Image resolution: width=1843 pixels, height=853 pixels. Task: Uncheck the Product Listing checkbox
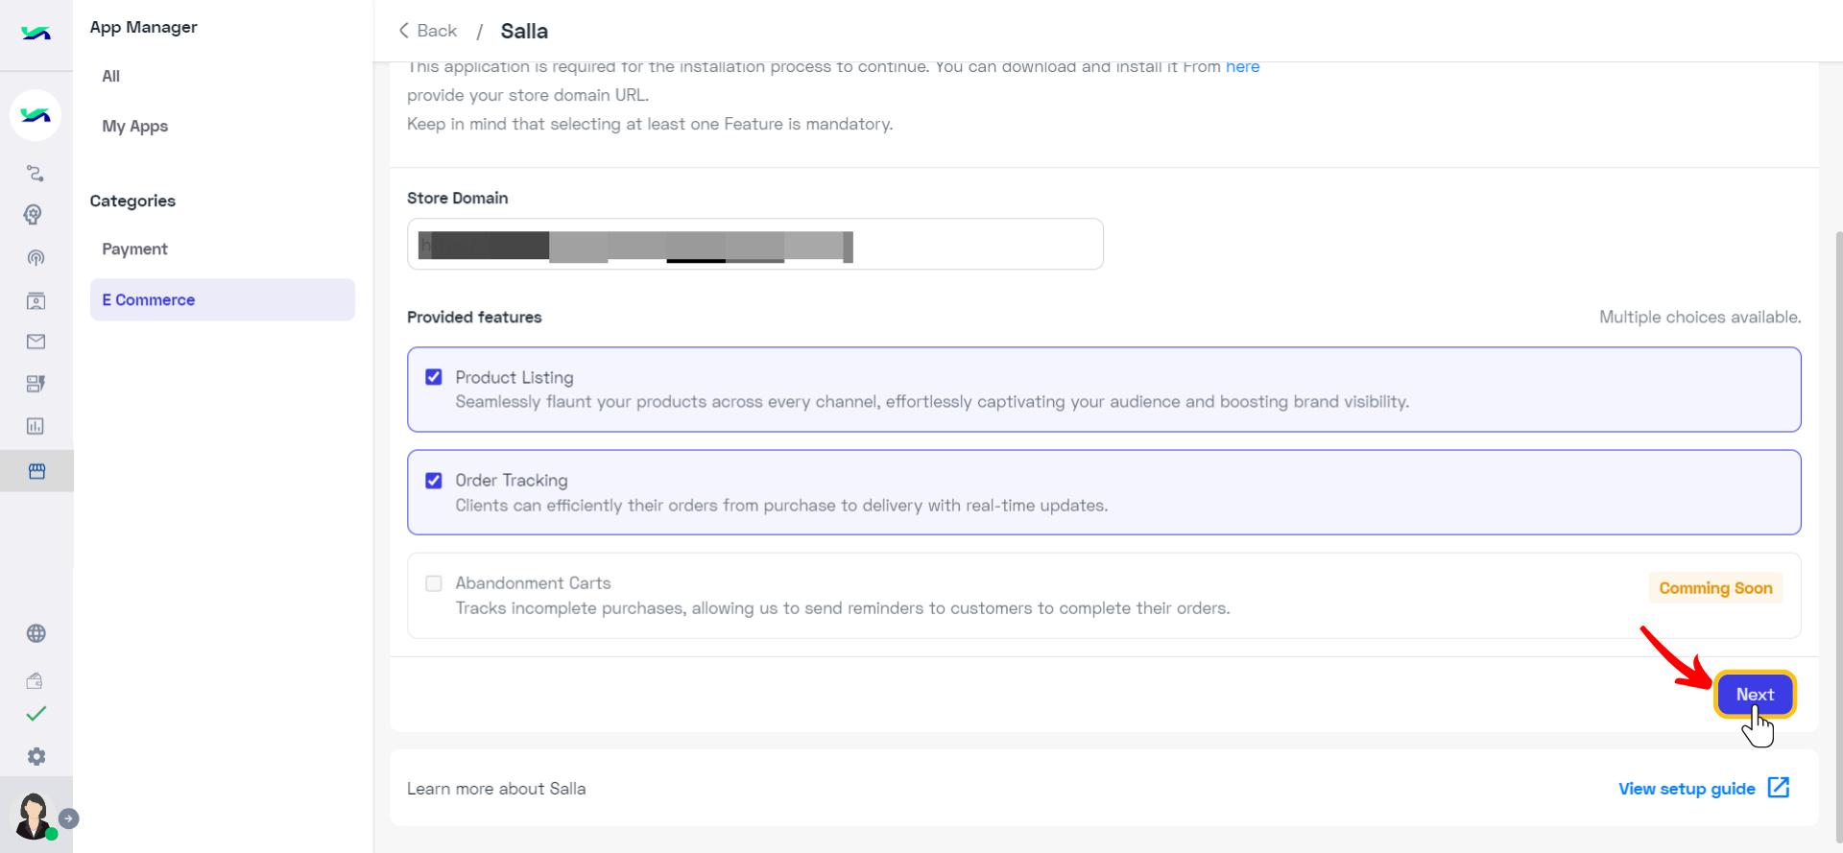pyautogui.click(x=434, y=377)
